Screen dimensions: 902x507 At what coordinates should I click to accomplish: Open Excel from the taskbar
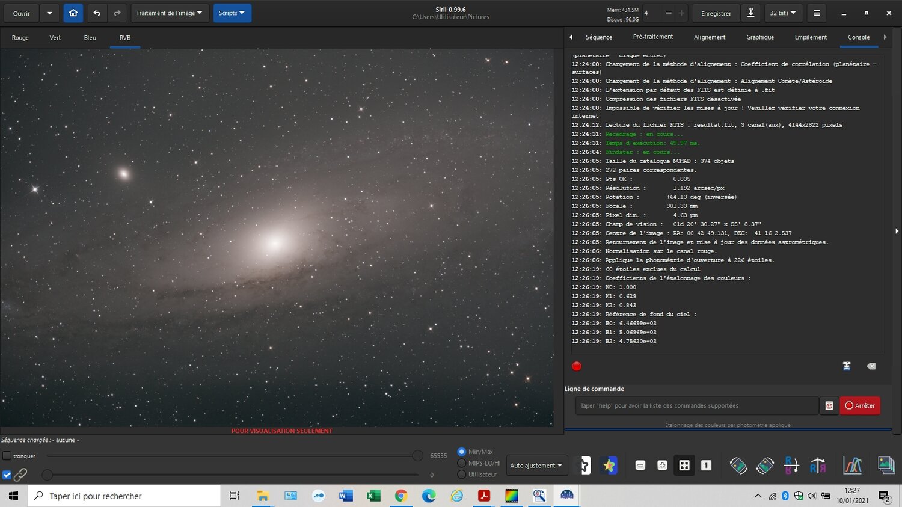[373, 496]
